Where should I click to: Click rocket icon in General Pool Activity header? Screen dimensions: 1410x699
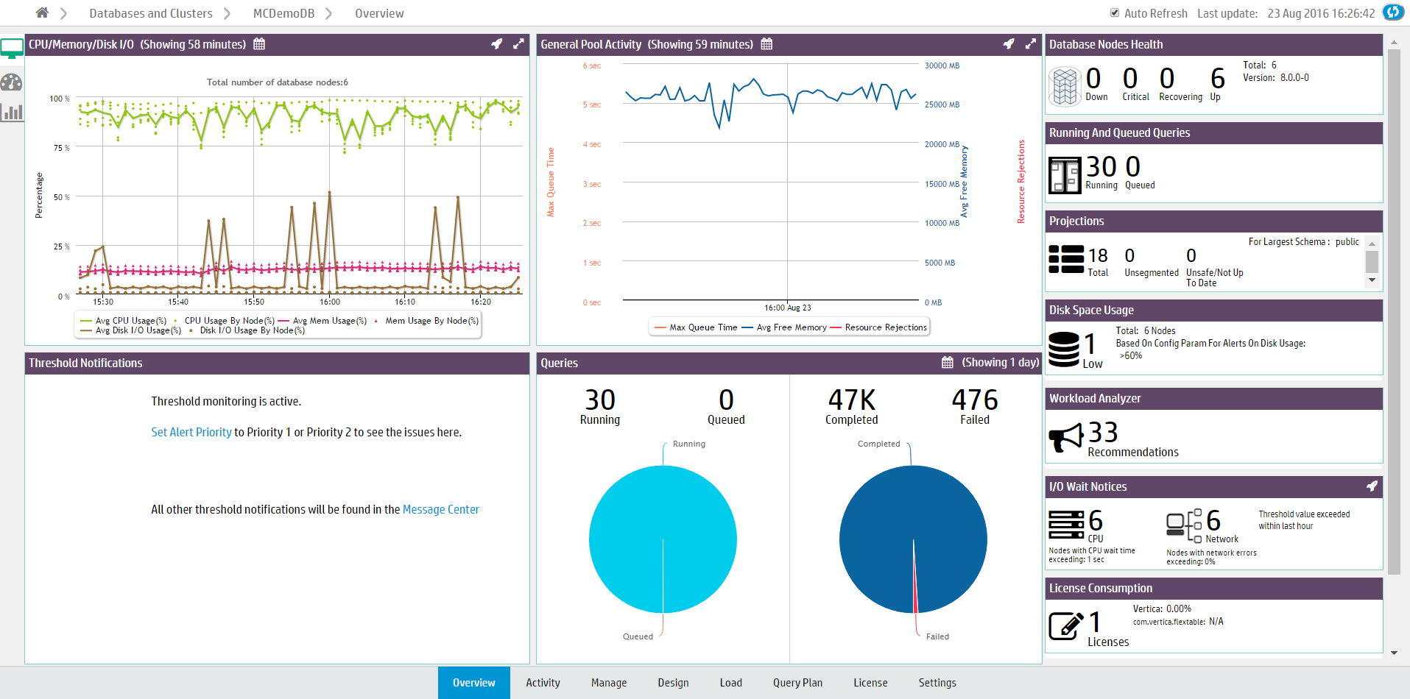(x=1008, y=44)
